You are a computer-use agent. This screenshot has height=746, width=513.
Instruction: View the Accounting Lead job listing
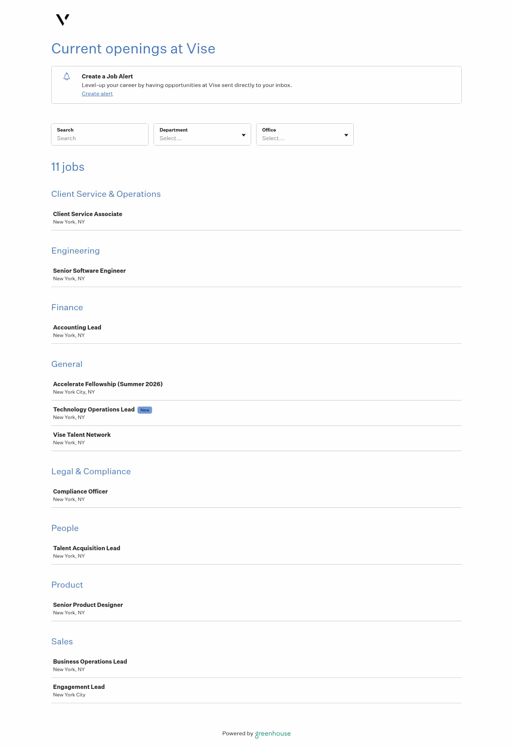pos(77,327)
